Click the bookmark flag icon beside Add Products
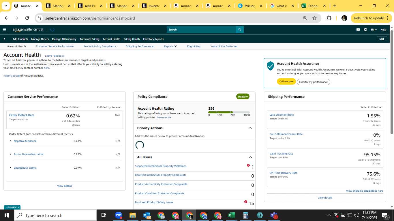The image size is (394, 221). click(4, 39)
